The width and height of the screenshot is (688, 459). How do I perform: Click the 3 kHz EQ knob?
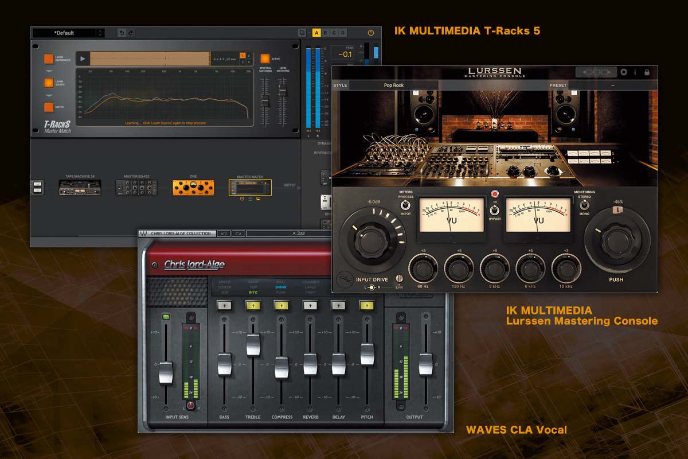(x=495, y=269)
